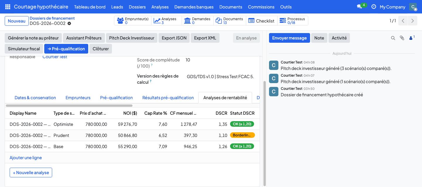Open the Leads menu

tap(117, 7)
